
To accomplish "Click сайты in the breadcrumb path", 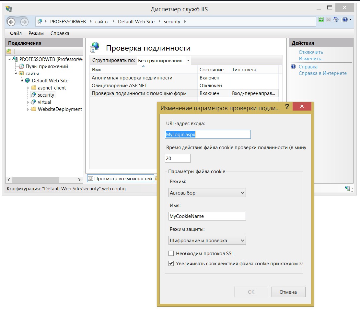I will pyautogui.click(x=102, y=22).
